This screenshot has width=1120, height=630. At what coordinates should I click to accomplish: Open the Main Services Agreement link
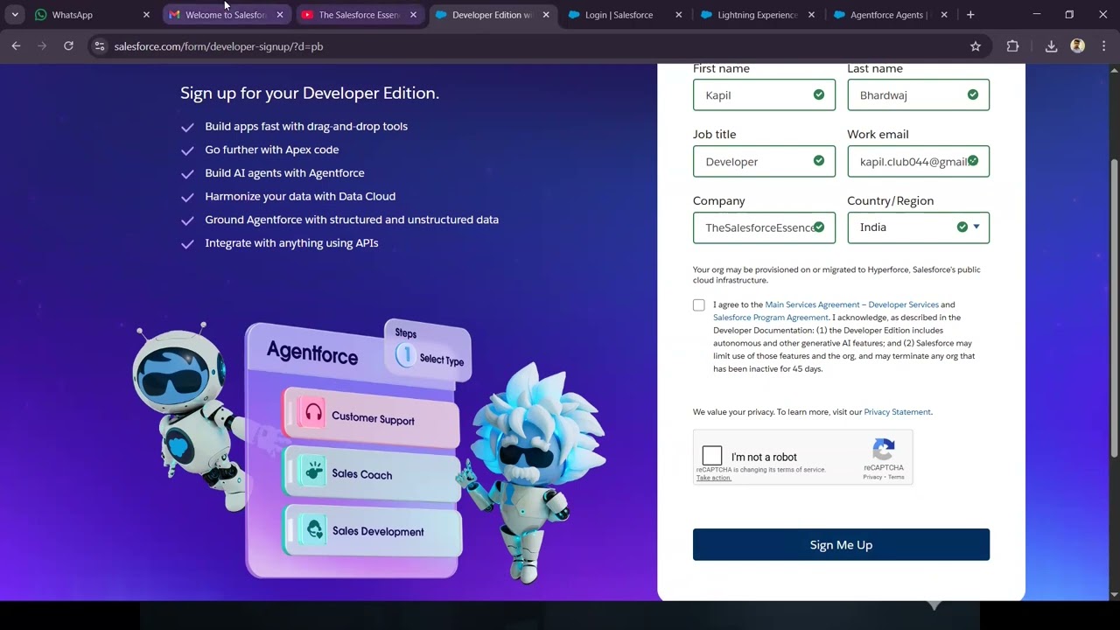point(851,304)
